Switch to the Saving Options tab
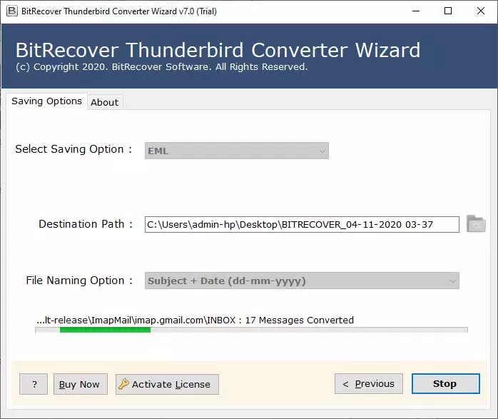 click(x=46, y=101)
